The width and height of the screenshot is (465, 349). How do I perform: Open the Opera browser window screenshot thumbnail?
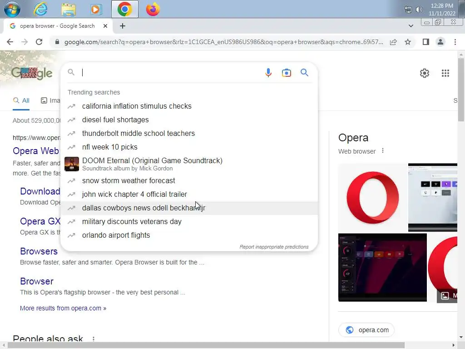(433, 198)
